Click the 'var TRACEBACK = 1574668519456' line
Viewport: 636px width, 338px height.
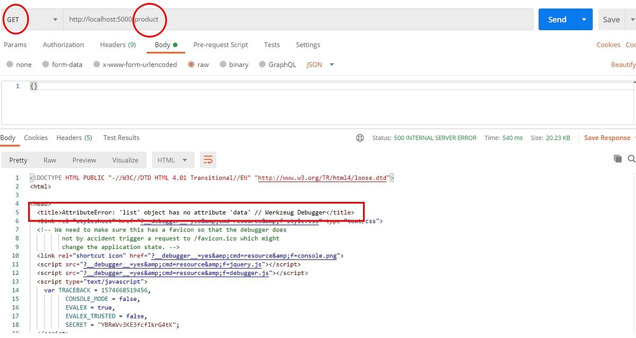click(x=98, y=290)
